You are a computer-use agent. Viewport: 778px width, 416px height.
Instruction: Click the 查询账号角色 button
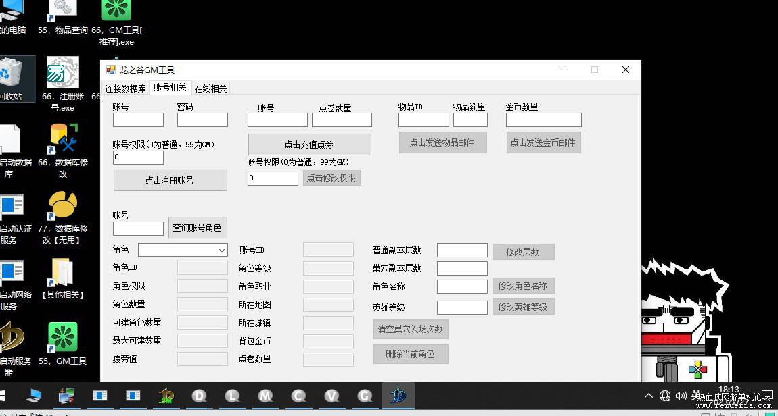pos(198,228)
